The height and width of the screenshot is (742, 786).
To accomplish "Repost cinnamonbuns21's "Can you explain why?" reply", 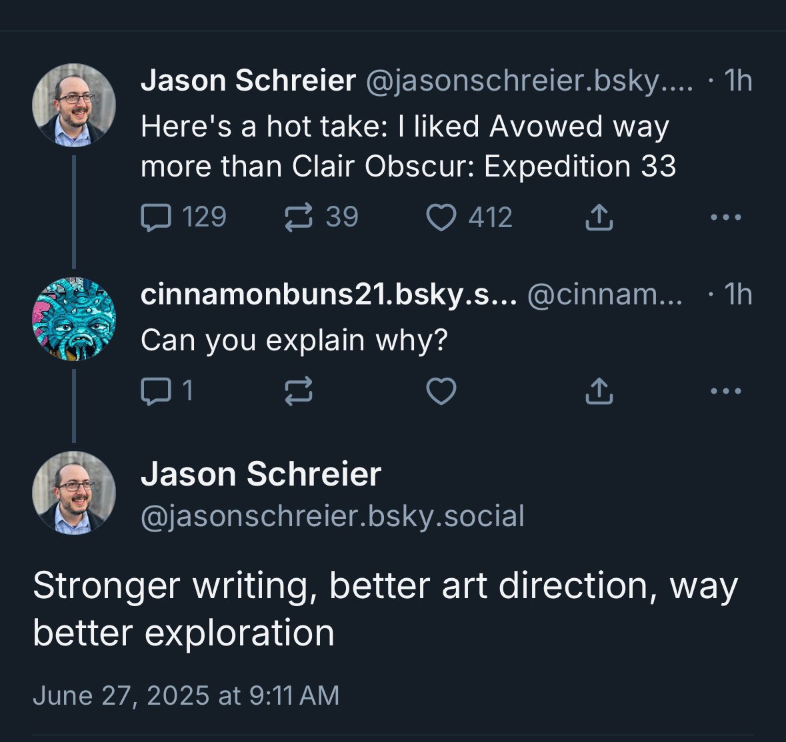I will click(298, 392).
